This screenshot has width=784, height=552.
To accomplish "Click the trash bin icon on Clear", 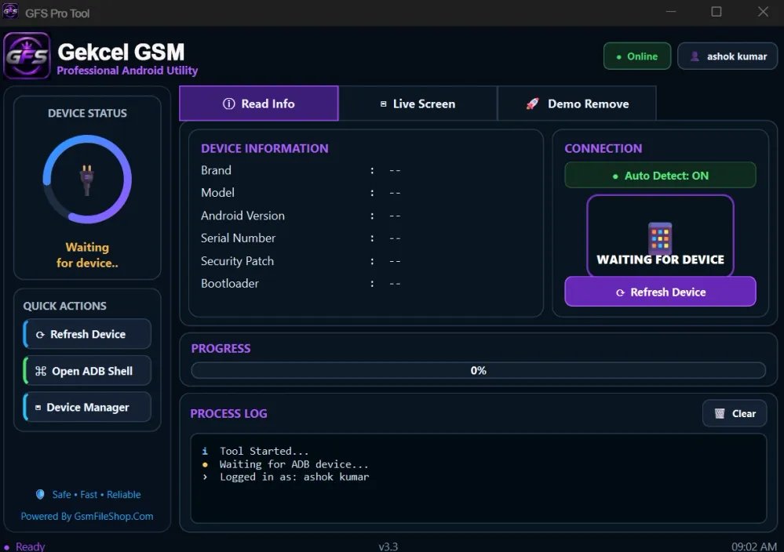I will point(720,414).
